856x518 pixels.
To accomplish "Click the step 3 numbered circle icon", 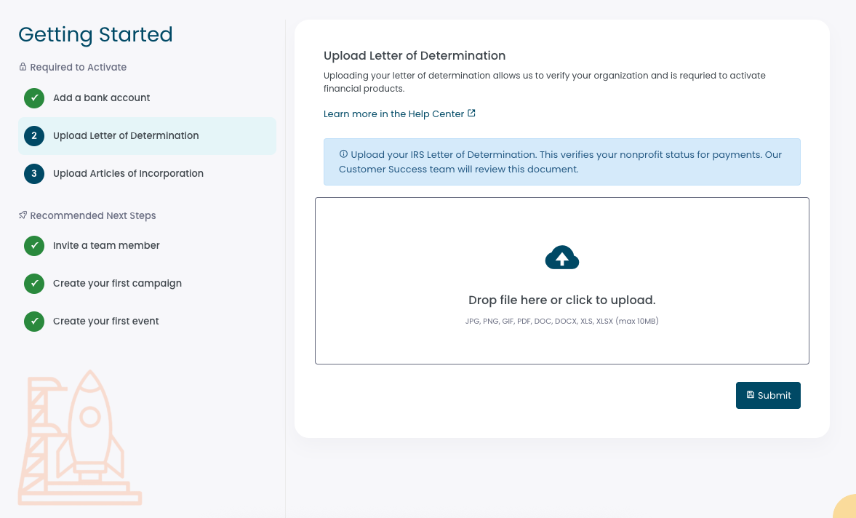I will 34,174.
